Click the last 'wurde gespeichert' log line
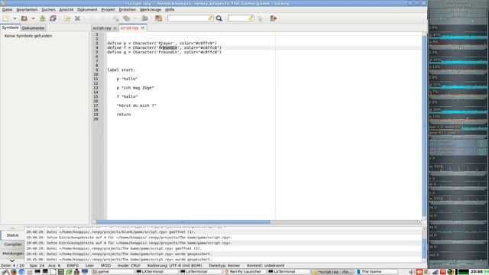Viewport: 489px width, 275px height. [119, 259]
